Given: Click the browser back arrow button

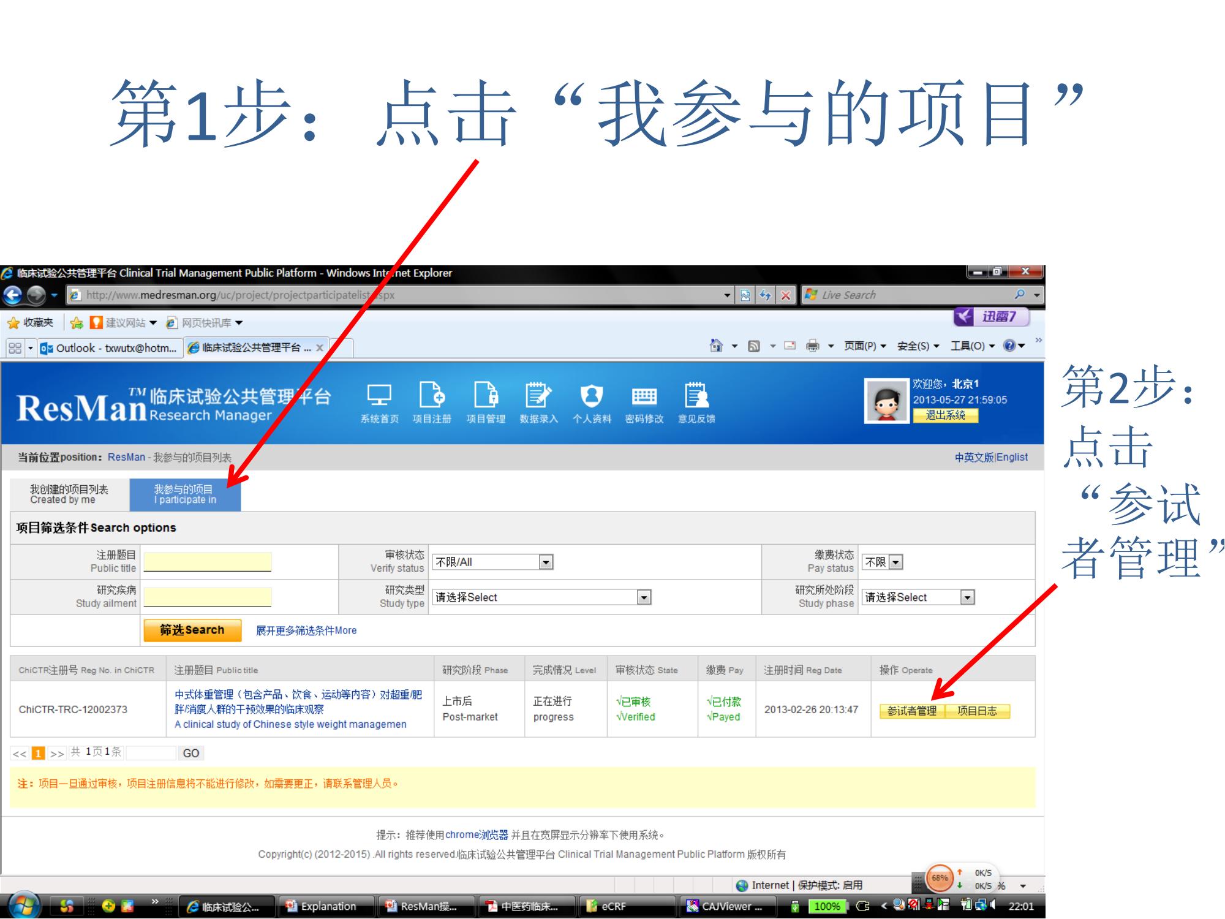Looking at the screenshot, I should (12, 295).
